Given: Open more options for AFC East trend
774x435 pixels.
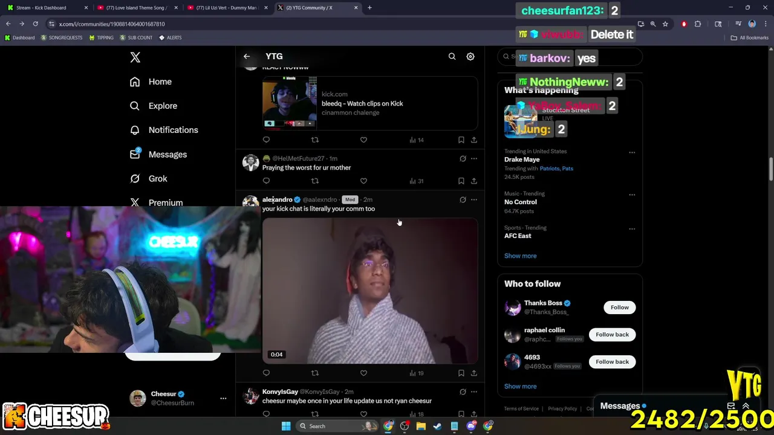Looking at the screenshot, I should (632, 229).
